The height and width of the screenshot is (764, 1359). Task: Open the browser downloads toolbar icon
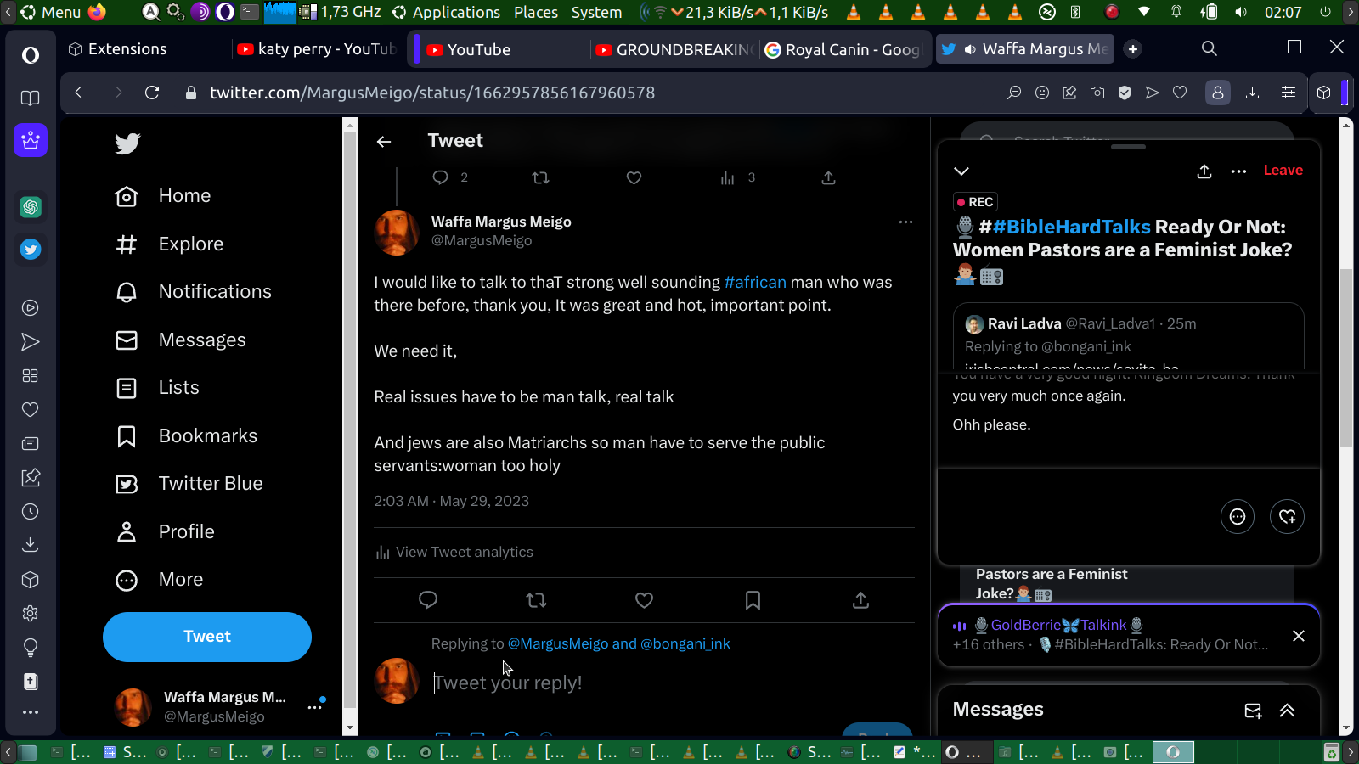coord(1252,93)
